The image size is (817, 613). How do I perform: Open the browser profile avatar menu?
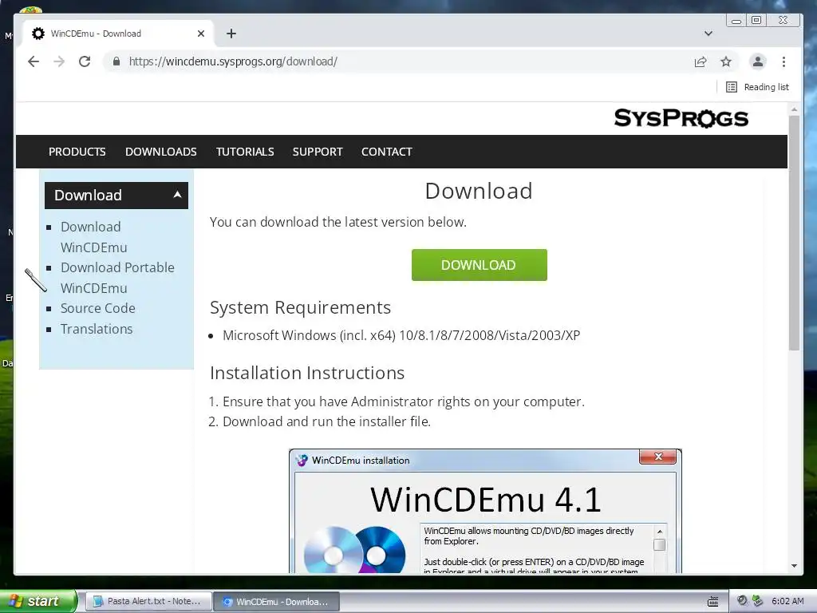(758, 61)
